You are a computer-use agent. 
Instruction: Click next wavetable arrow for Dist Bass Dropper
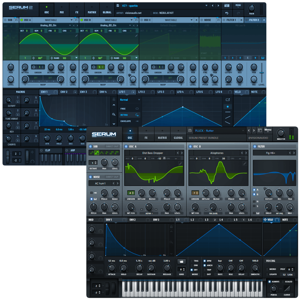182,153
